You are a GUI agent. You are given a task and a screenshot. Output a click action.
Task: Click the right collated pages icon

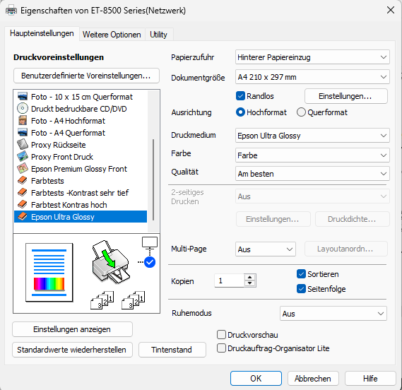tap(134, 300)
